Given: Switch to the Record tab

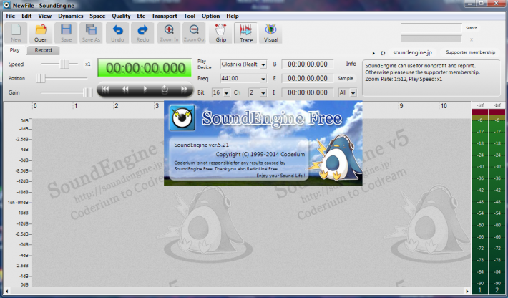Looking at the screenshot, I should click(43, 50).
